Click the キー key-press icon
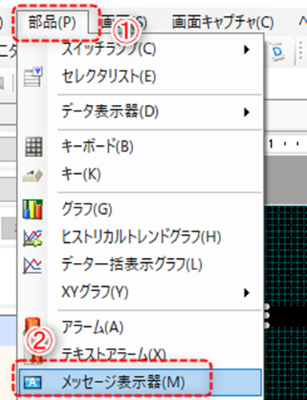The width and height of the screenshot is (307, 400). click(x=33, y=176)
